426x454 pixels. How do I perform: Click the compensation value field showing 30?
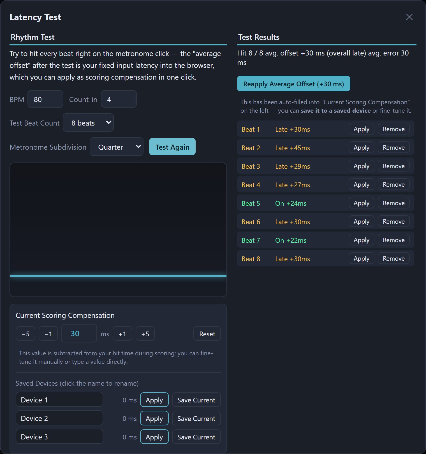point(79,333)
